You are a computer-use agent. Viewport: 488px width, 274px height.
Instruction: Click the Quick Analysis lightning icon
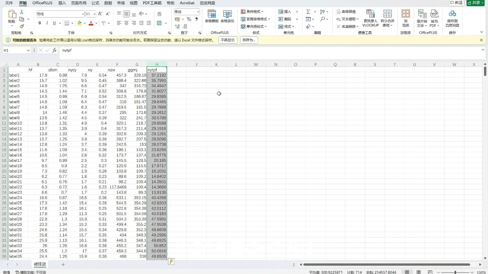[171, 262]
